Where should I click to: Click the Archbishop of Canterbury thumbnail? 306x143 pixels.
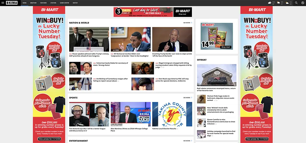tap(80, 84)
